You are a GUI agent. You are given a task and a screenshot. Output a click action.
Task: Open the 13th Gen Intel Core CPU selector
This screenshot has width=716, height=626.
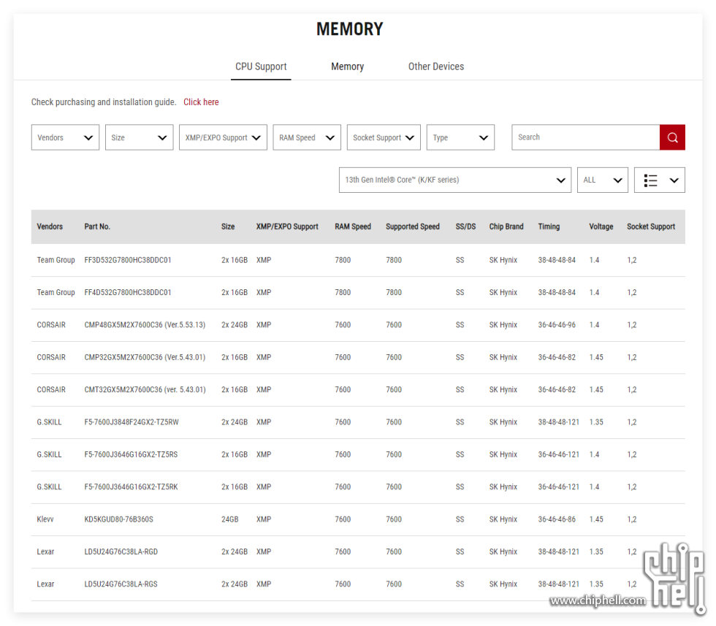click(x=454, y=180)
